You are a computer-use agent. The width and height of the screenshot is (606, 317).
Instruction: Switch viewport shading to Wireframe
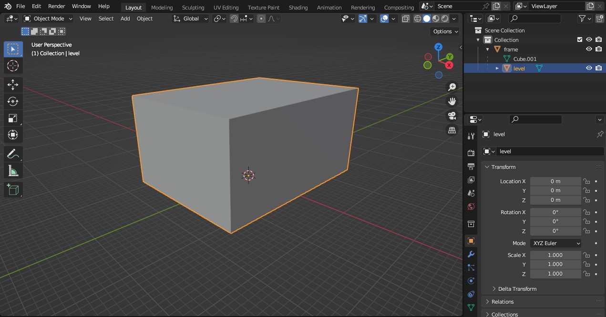[x=418, y=19]
